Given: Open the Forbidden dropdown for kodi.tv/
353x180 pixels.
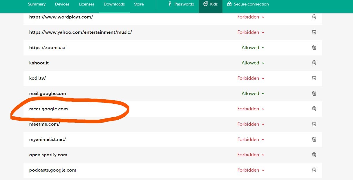Looking at the screenshot, I should (x=251, y=78).
